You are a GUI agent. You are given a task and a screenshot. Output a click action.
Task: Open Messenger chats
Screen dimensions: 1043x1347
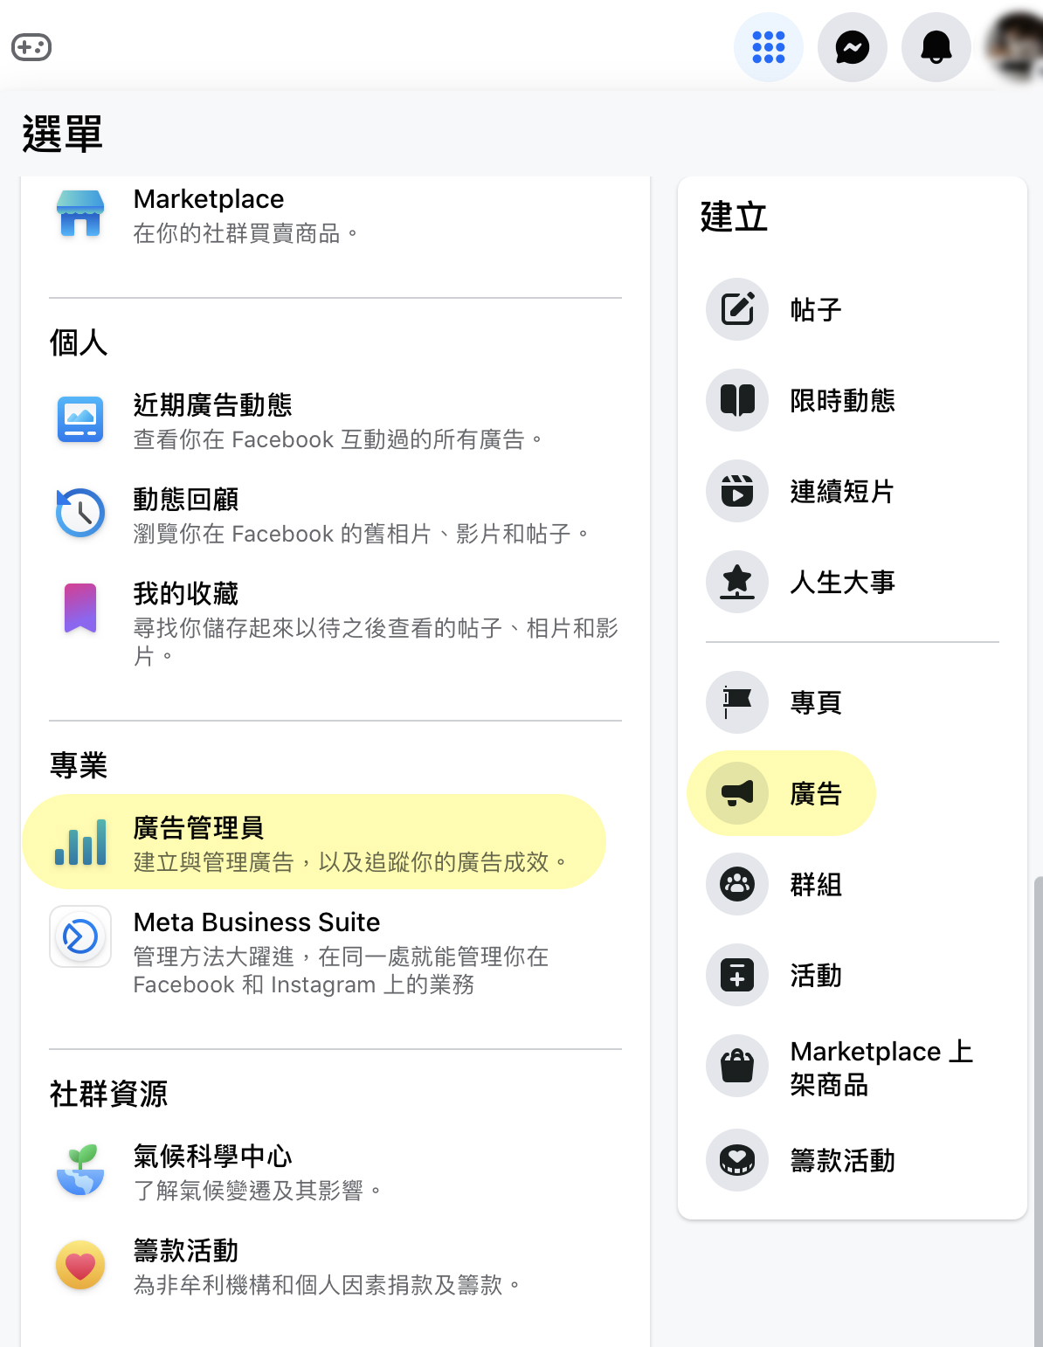[852, 47]
